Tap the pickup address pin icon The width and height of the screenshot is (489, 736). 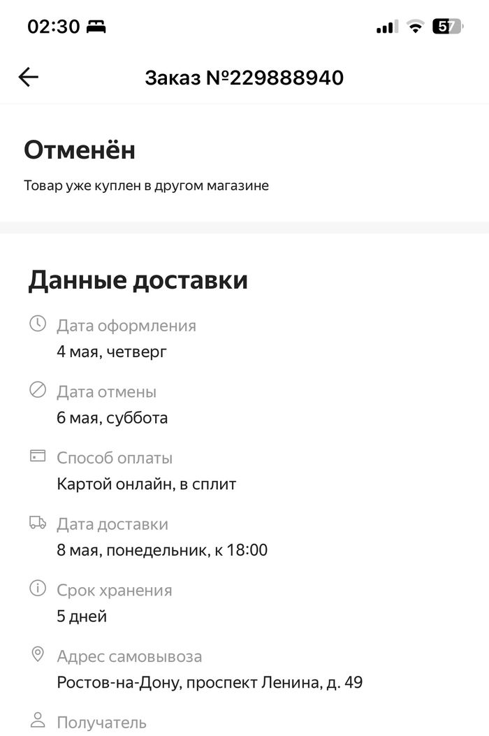pyautogui.click(x=38, y=655)
